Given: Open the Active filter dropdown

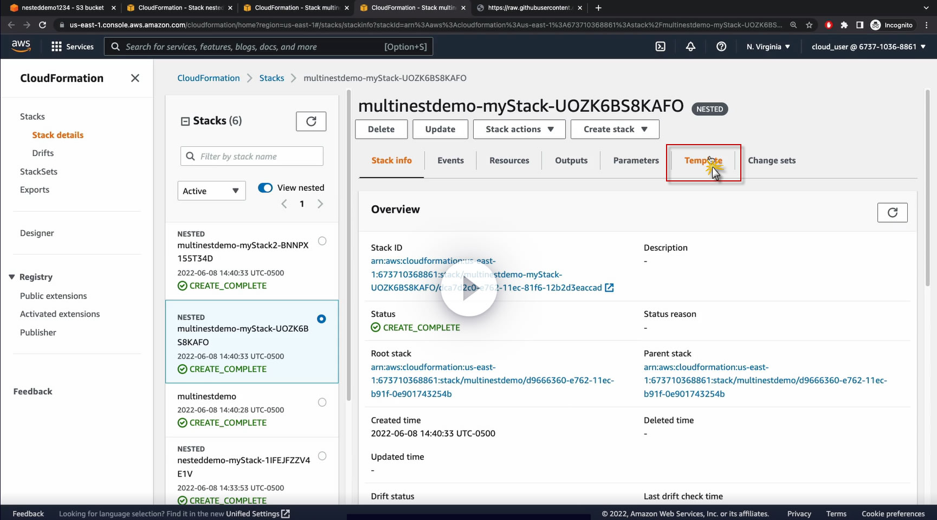Looking at the screenshot, I should [211, 191].
